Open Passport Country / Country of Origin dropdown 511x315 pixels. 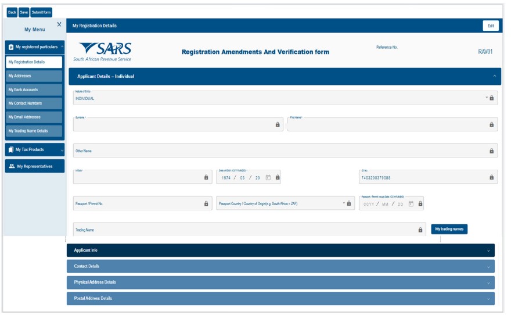coord(344,203)
